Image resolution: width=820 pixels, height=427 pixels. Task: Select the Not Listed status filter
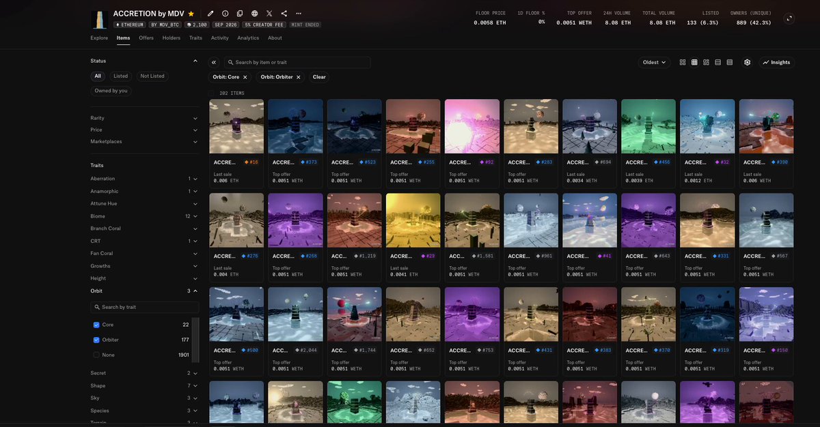coord(152,76)
